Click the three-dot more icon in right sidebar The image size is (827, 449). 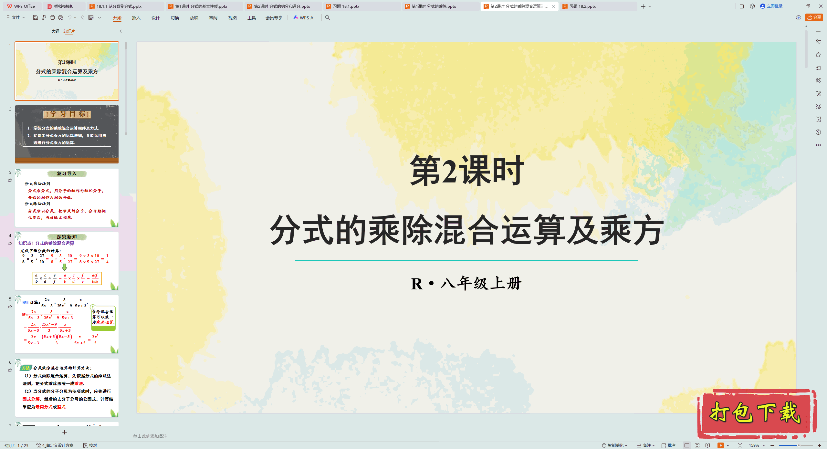tap(818, 145)
